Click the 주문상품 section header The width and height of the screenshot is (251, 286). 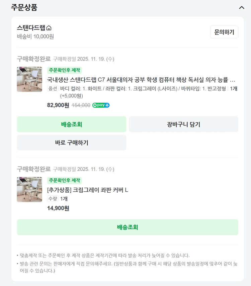click(x=23, y=6)
